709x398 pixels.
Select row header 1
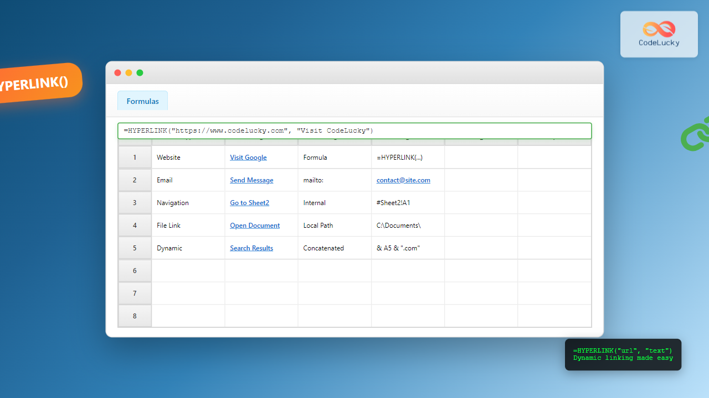[x=135, y=158]
